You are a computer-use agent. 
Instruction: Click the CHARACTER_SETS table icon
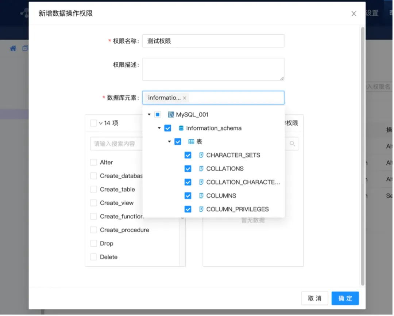[201, 155]
